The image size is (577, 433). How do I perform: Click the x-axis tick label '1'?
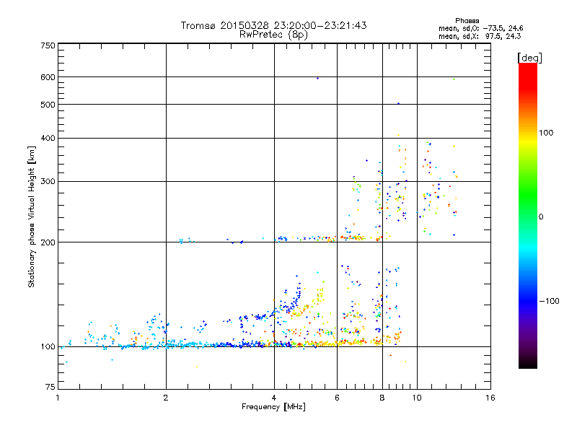(58, 398)
